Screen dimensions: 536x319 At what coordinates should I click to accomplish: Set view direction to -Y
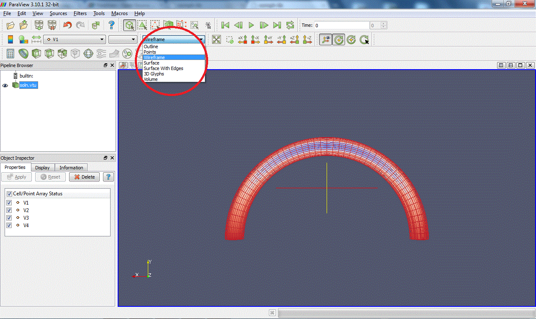(x=282, y=39)
